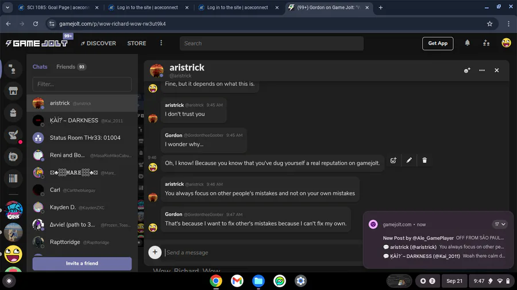Image resolution: width=517 pixels, height=290 pixels.
Task: Open the store icon in left sidebar
Action: click(x=13, y=91)
